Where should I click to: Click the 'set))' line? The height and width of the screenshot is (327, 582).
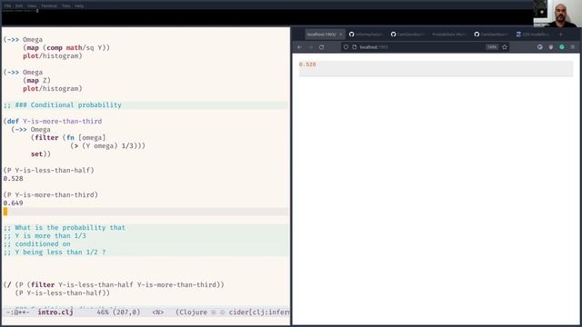point(40,154)
